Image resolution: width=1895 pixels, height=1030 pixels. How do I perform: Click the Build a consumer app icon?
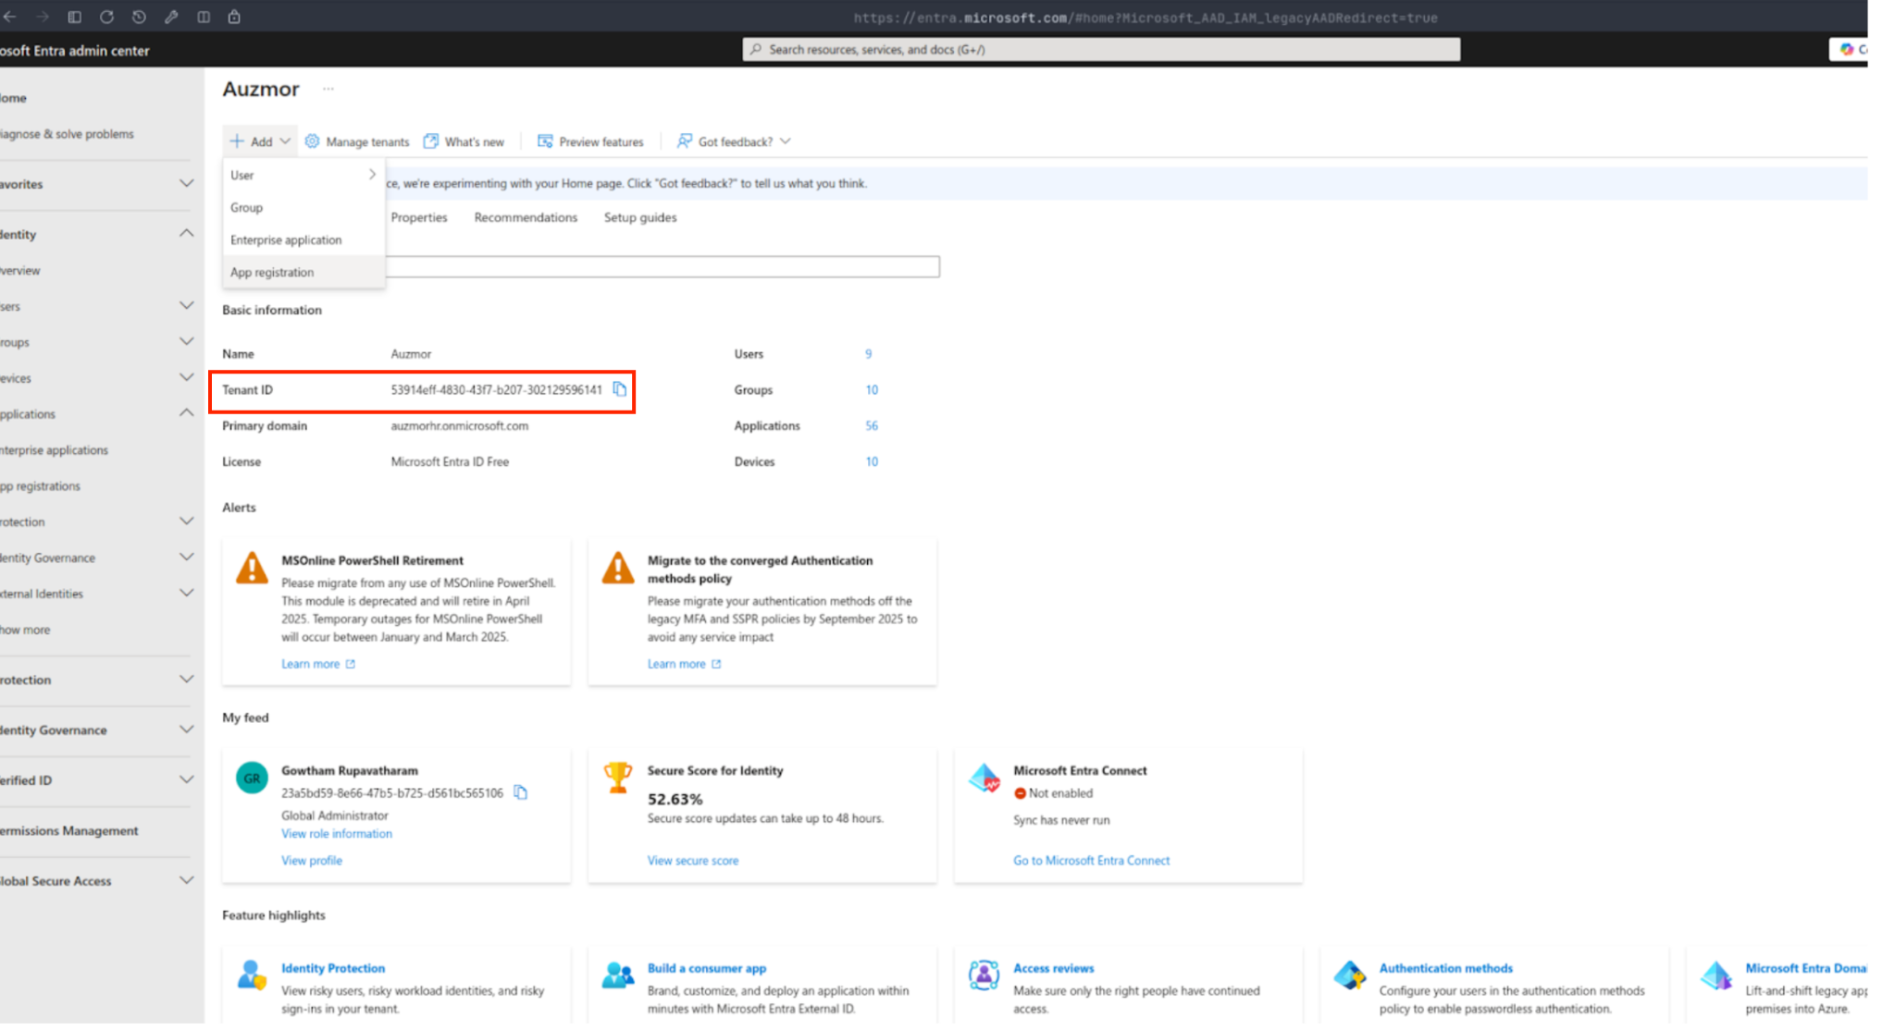pos(617,975)
